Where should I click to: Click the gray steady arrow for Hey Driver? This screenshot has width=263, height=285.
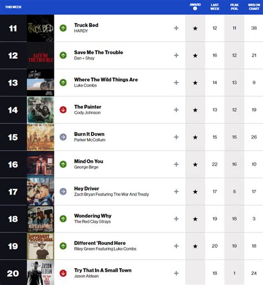(63, 192)
